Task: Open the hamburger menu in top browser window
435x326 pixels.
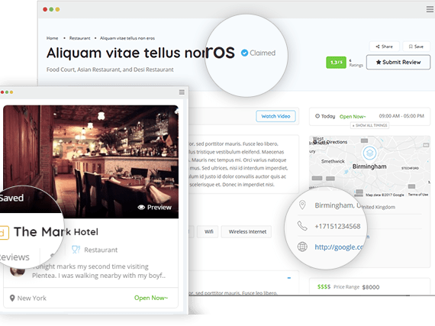Action: click(430, 9)
